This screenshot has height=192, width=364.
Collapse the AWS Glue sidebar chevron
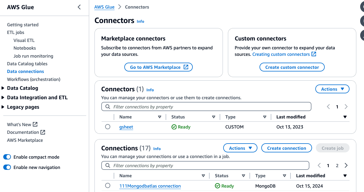coord(79,7)
